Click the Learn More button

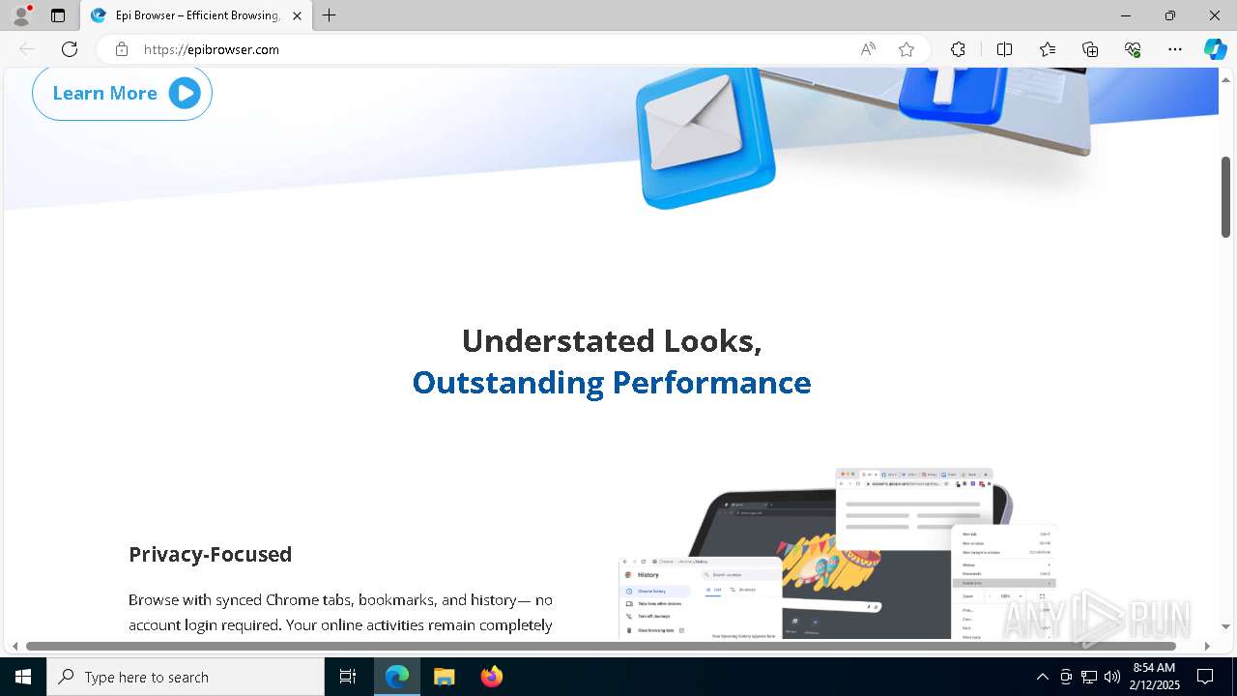(122, 93)
